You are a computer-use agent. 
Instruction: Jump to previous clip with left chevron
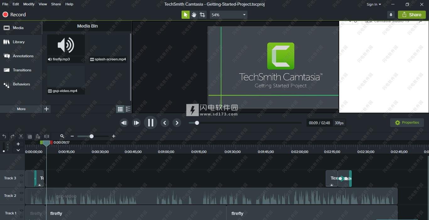click(165, 123)
